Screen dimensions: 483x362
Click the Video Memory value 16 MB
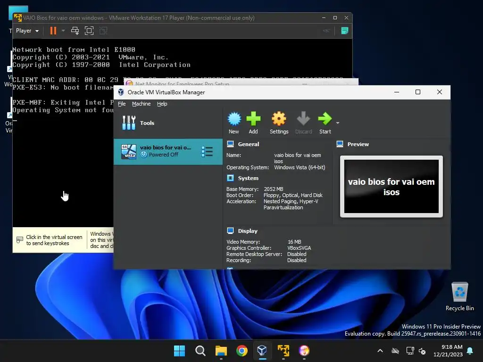coord(294,242)
